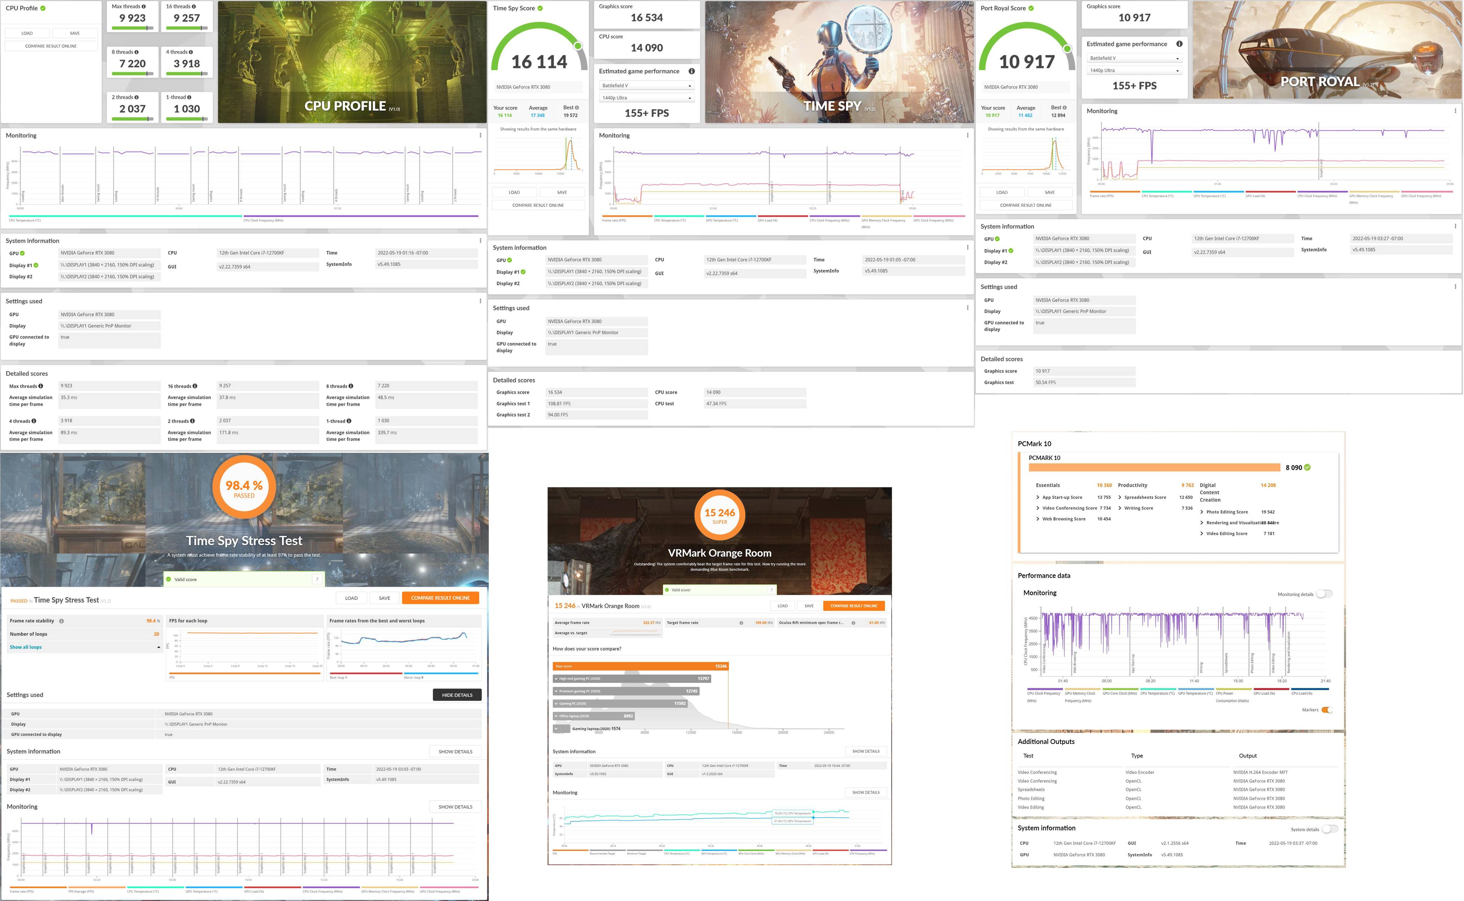This screenshot has height=901, width=1464.
Task: Click info icon next to Time Spy Best score
Action: [x=576, y=108]
